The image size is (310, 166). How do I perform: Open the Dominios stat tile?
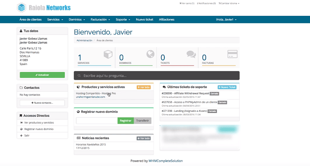pos(136,58)
